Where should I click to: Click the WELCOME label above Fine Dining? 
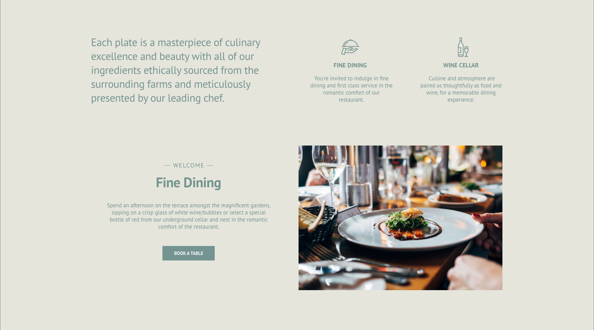coord(189,165)
